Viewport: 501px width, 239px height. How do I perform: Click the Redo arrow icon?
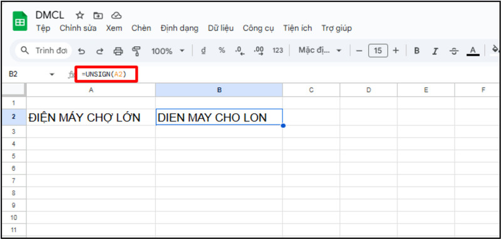click(100, 51)
